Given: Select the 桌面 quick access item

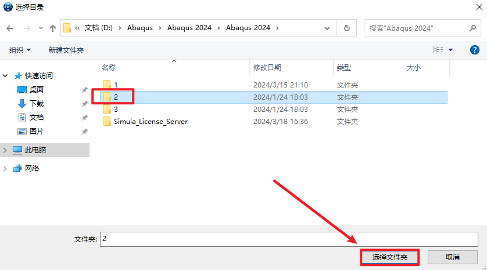Looking at the screenshot, I should pyautogui.click(x=37, y=90).
